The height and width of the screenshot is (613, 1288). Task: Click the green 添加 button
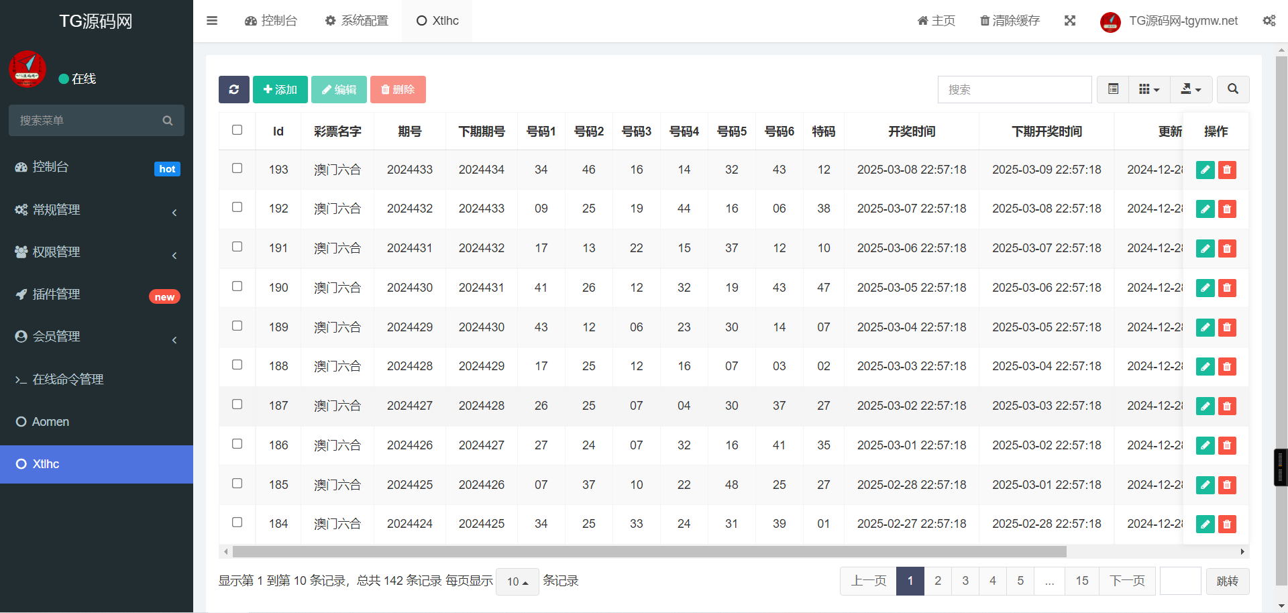coord(280,89)
